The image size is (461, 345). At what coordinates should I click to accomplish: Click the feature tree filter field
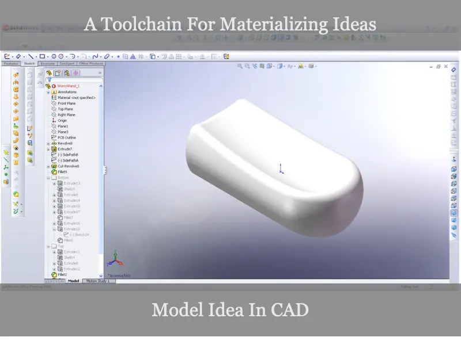tap(74, 80)
